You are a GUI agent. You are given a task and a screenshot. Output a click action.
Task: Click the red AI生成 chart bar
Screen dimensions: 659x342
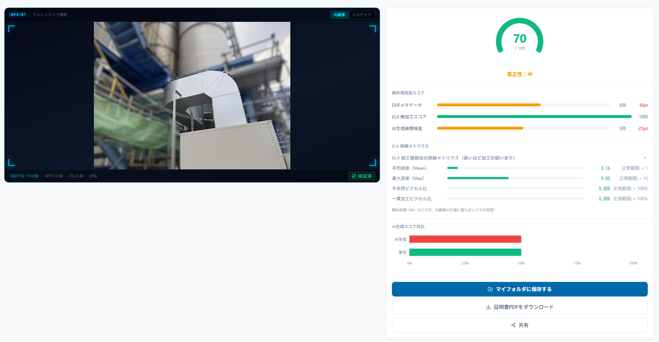[x=465, y=239]
